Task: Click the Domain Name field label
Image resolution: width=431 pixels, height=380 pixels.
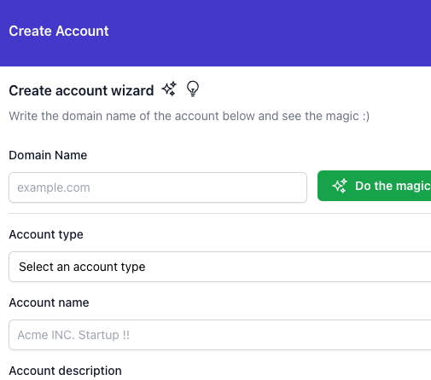Action: pos(48,155)
